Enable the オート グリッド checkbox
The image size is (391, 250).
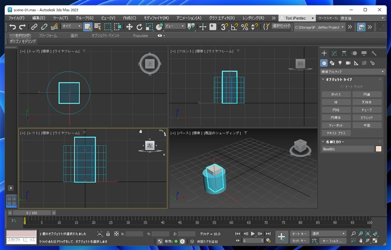pyautogui.click(x=342, y=87)
